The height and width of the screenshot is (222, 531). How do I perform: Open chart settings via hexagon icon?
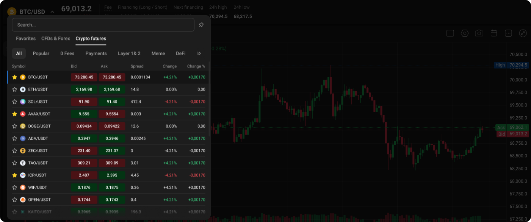click(465, 33)
